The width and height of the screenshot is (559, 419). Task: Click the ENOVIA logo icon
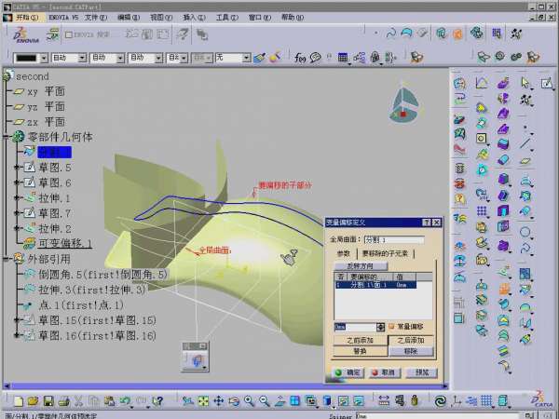coord(26,35)
